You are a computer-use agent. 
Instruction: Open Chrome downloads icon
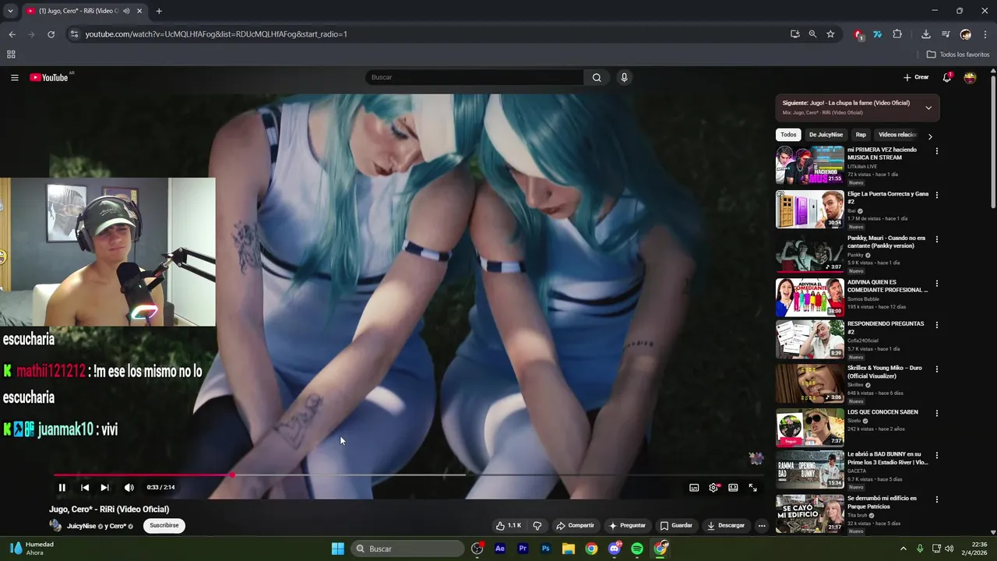(925, 34)
